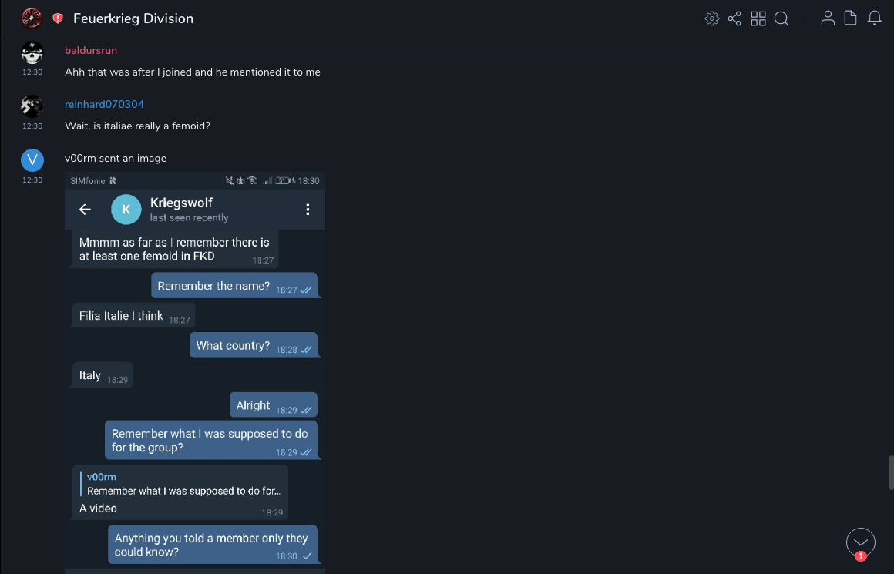Click the share icon in the header
Image resolution: width=894 pixels, height=574 pixels.
coord(734,18)
